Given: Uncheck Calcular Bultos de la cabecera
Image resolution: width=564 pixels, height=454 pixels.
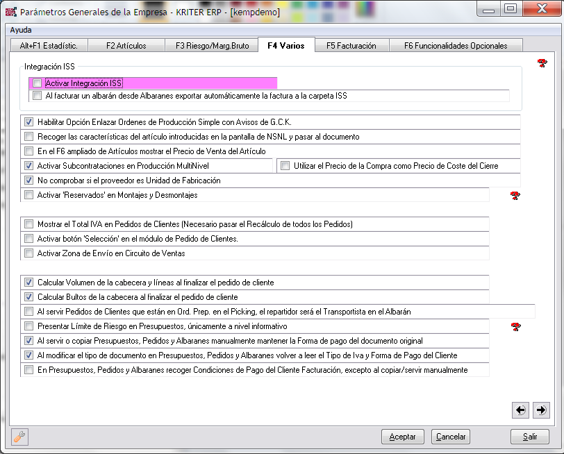Looking at the screenshot, I should click(29, 297).
